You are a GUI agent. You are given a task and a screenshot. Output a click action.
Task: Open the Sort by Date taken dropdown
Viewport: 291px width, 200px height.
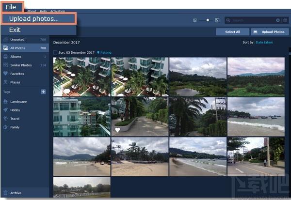[264, 42]
